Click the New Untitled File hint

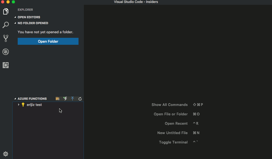point(172,133)
